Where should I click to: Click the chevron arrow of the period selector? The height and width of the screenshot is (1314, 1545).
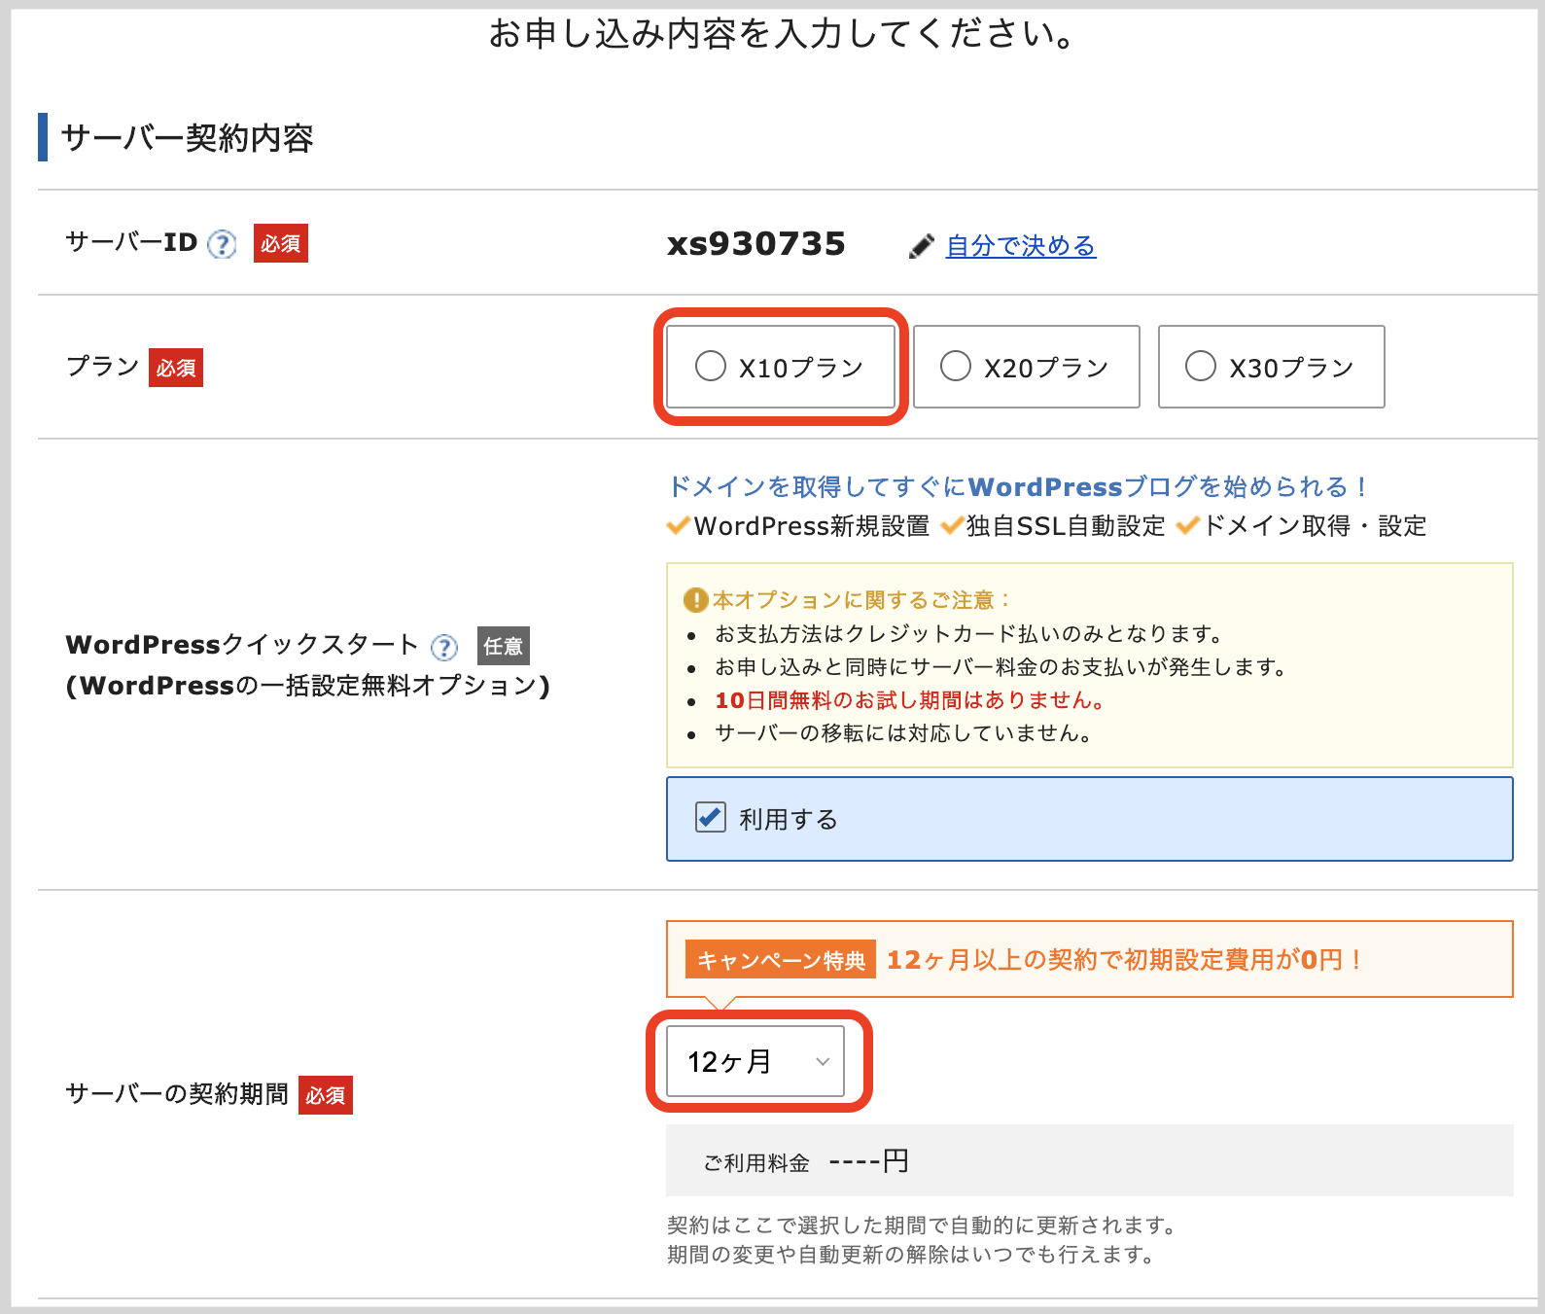pyautogui.click(x=823, y=1061)
